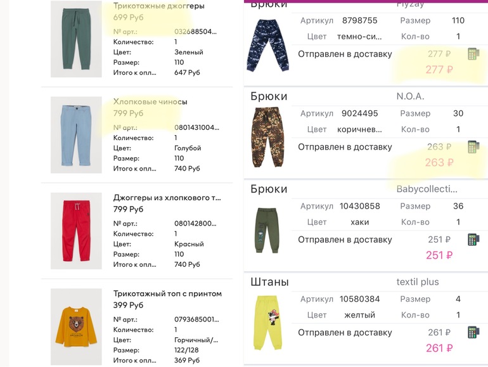Open the yellow textil plus pants image
Screen dimensions: 488x367
pyautogui.click(x=268, y=323)
